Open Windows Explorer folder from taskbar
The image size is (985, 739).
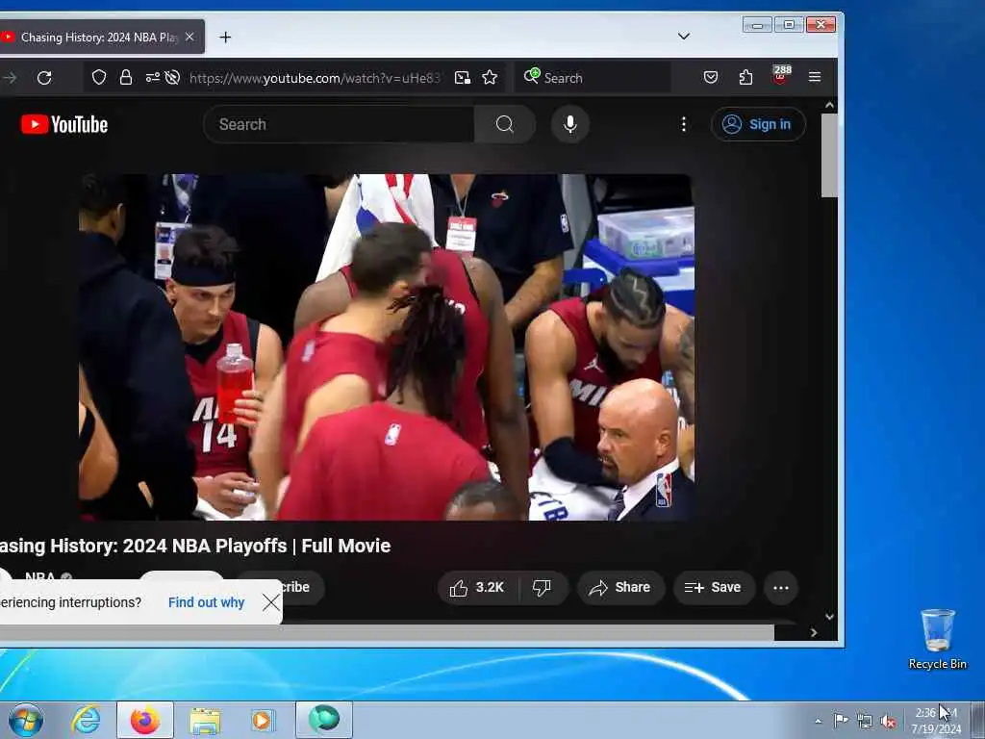pyautogui.click(x=204, y=720)
